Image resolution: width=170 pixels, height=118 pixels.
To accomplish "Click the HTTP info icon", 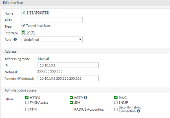I will pyautogui.click(x=86, y=97).
